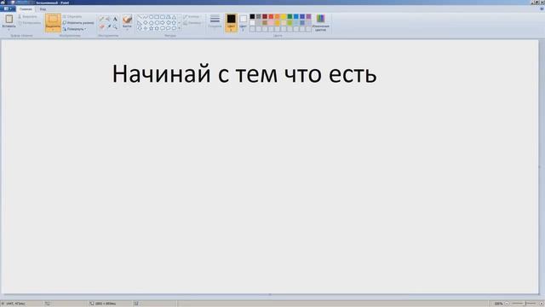Choose the Curve shape

(146, 17)
